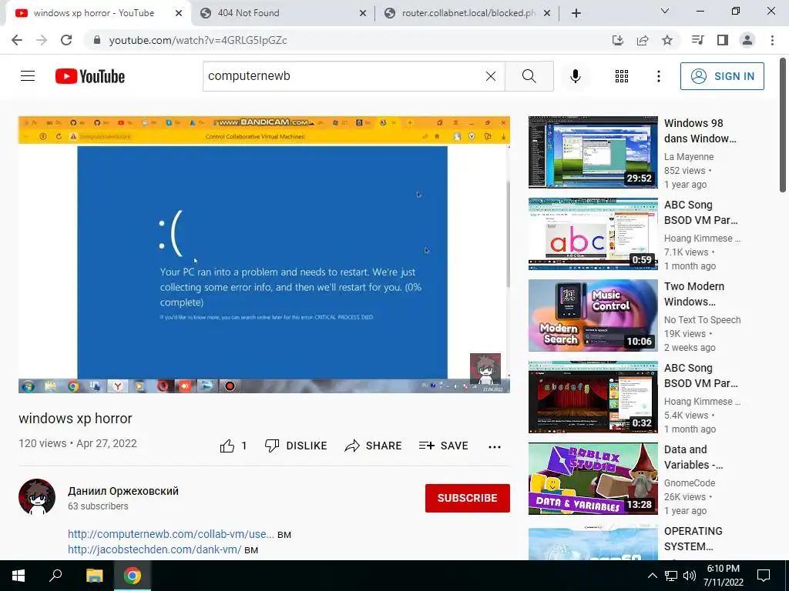Clear the search box with X icon
789x591 pixels.
pyautogui.click(x=491, y=76)
